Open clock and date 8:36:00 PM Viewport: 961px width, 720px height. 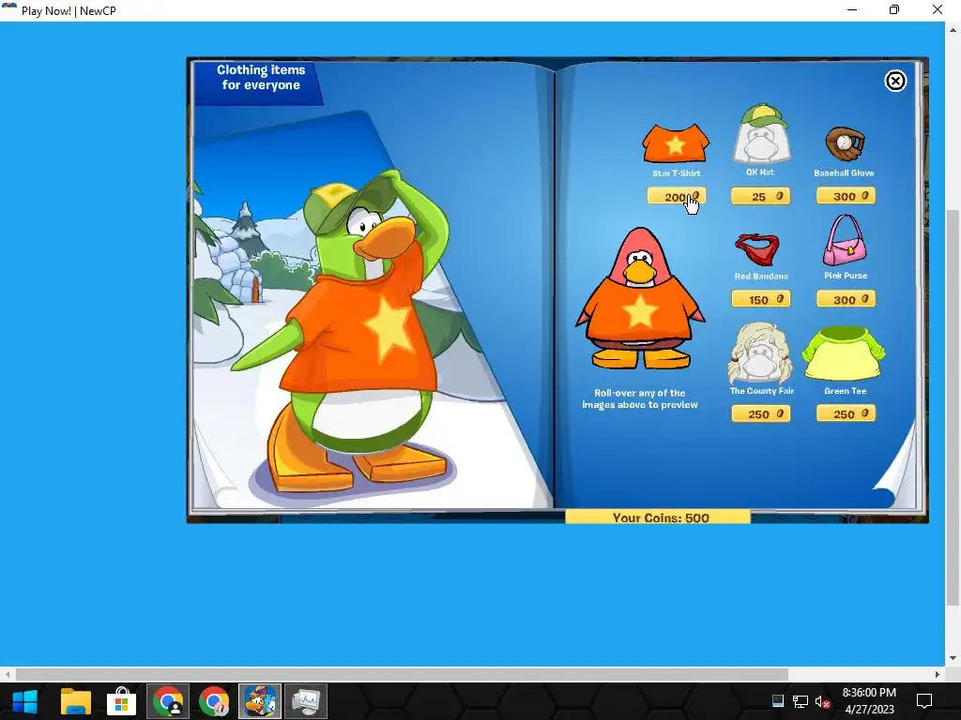point(869,701)
